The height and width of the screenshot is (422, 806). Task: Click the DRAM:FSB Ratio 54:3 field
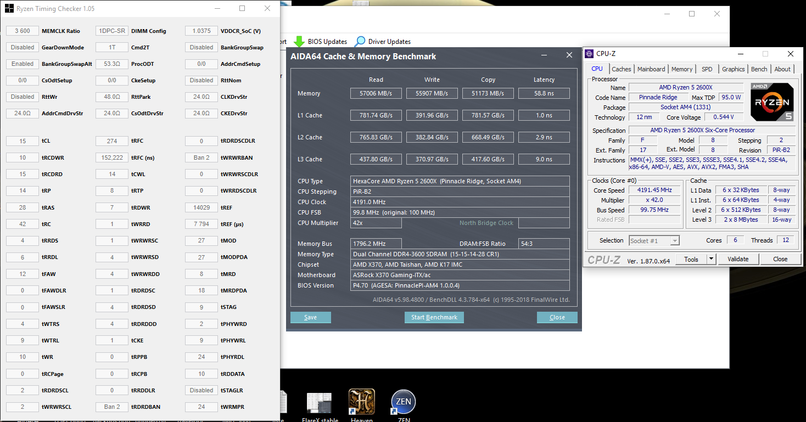pos(544,244)
